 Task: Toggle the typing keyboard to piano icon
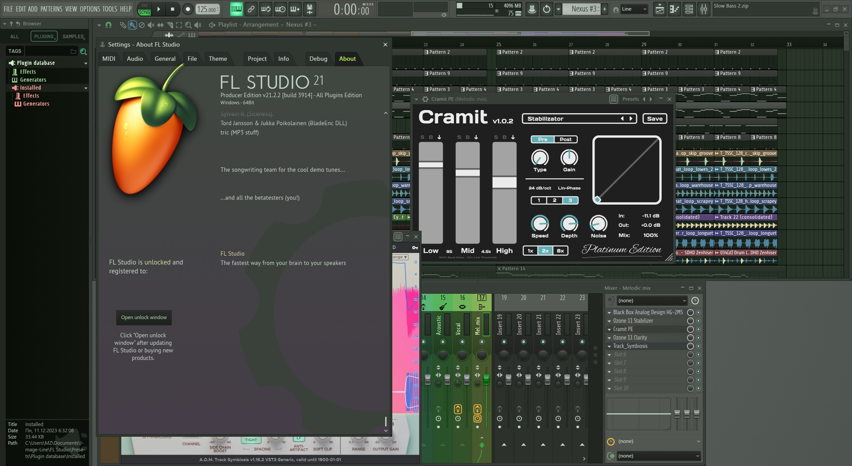tap(237, 9)
